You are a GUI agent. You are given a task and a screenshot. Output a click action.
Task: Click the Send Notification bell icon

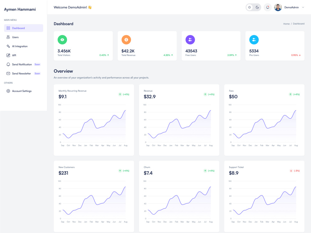tap(8, 64)
